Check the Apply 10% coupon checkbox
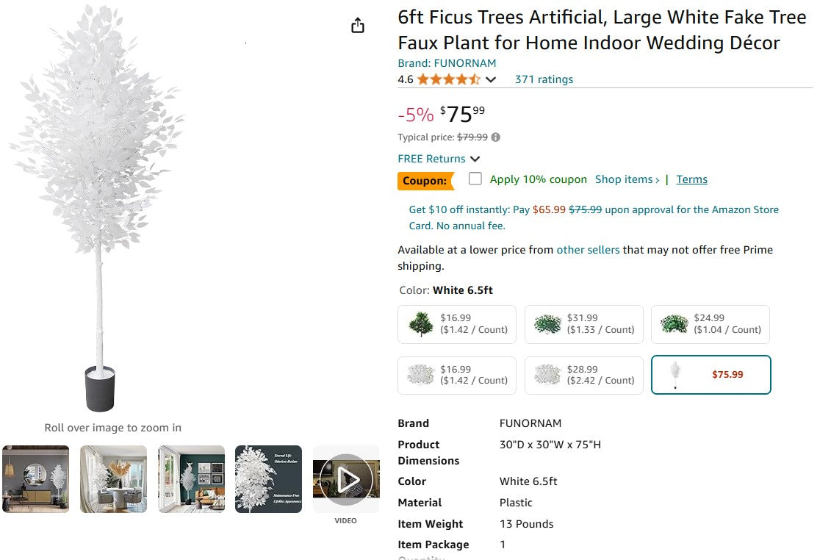 [x=475, y=178]
